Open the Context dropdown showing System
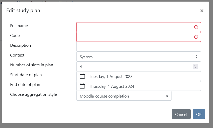213x128 pixels. 139,57
